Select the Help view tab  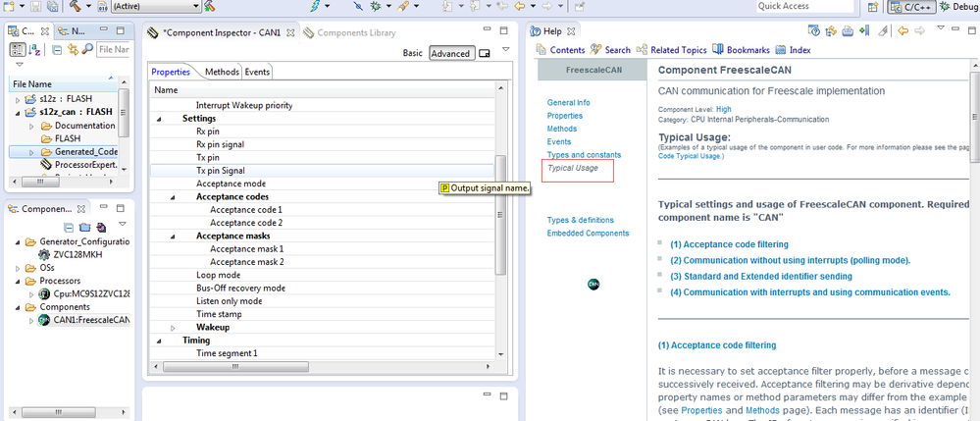553,31
